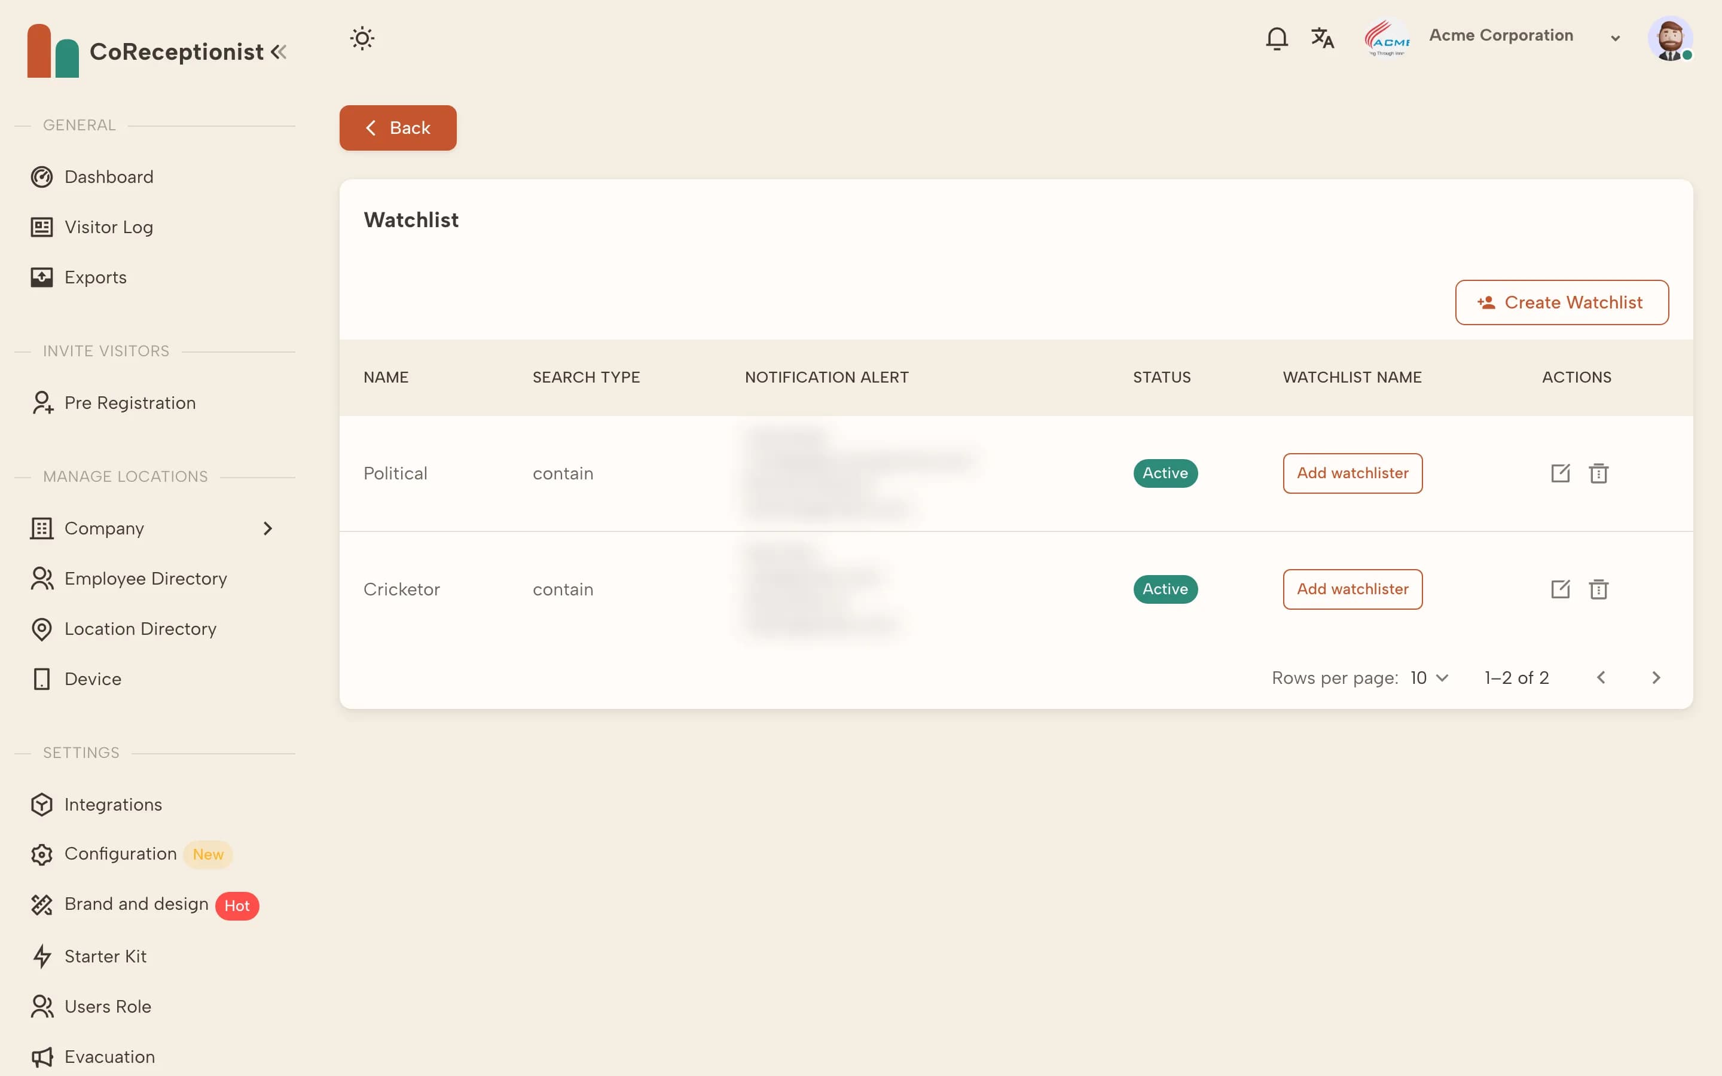1722x1076 pixels.
Task: Click the Back button
Action: coord(398,128)
